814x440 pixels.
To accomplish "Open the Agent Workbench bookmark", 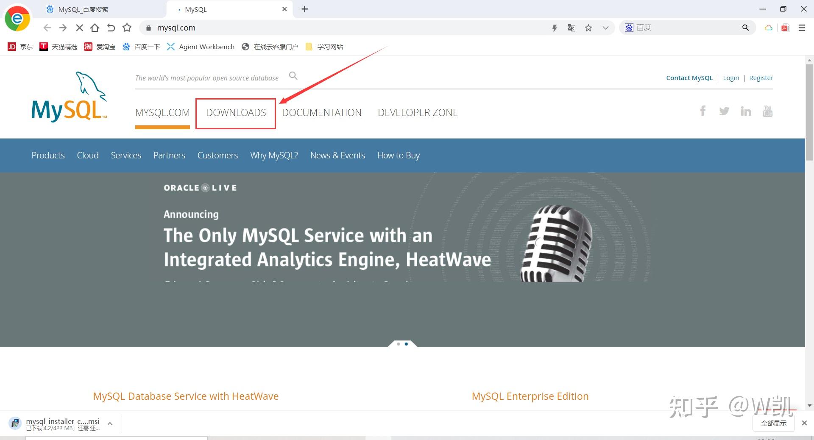I will pyautogui.click(x=201, y=47).
